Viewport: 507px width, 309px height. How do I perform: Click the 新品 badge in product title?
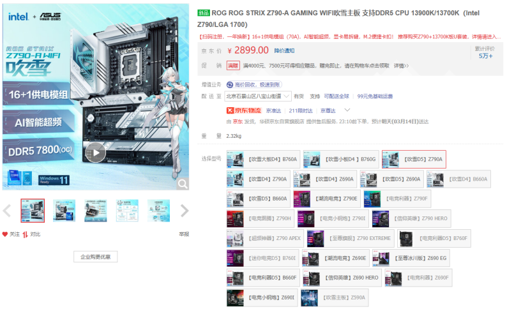click(x=204, y=13)
